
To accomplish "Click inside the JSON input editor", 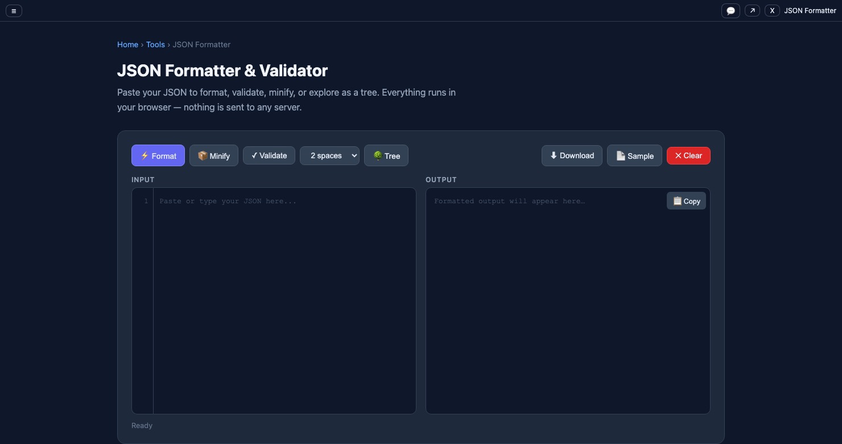I will (x=279, y=256).
